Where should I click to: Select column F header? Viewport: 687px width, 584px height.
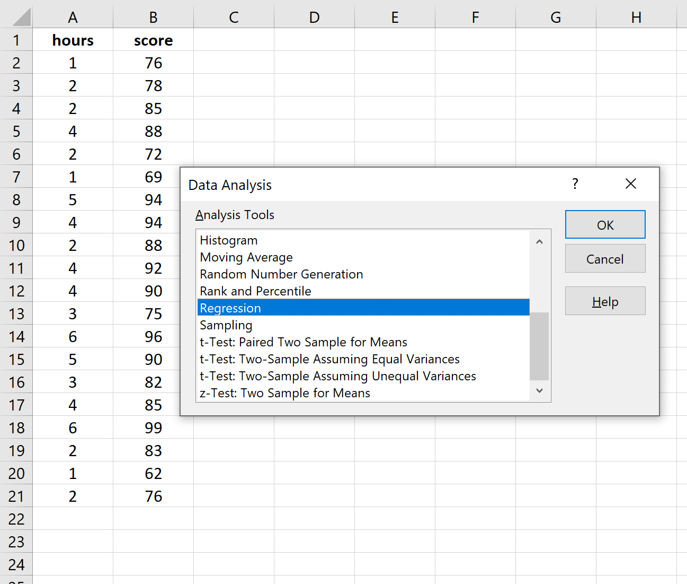coord(476,18)
